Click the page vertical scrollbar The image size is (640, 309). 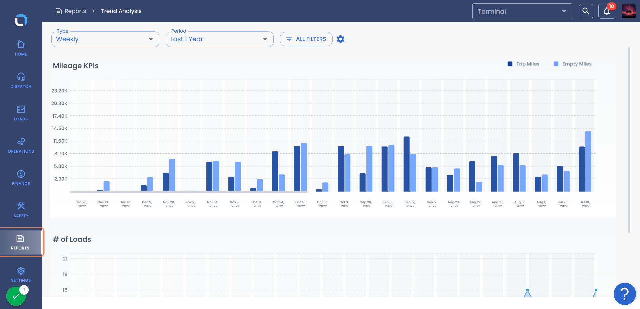click(x=629, y=140)
